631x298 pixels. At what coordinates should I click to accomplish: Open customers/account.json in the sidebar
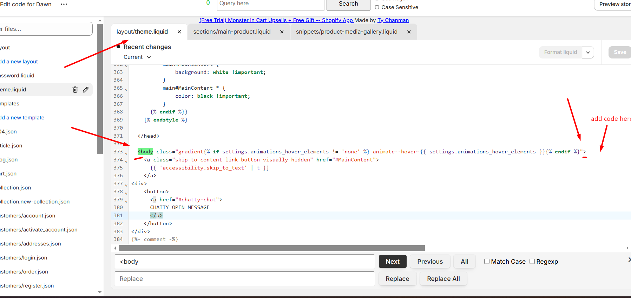point(28,216)
